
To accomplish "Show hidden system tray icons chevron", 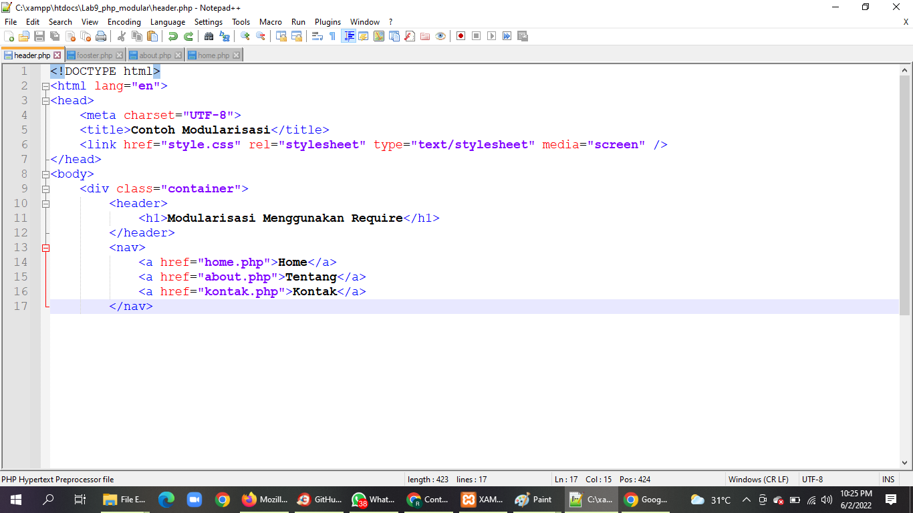I will click(x=746, y=500).
